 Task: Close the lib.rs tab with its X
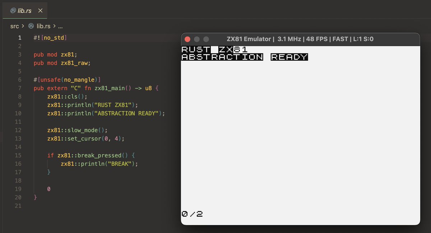40,10
